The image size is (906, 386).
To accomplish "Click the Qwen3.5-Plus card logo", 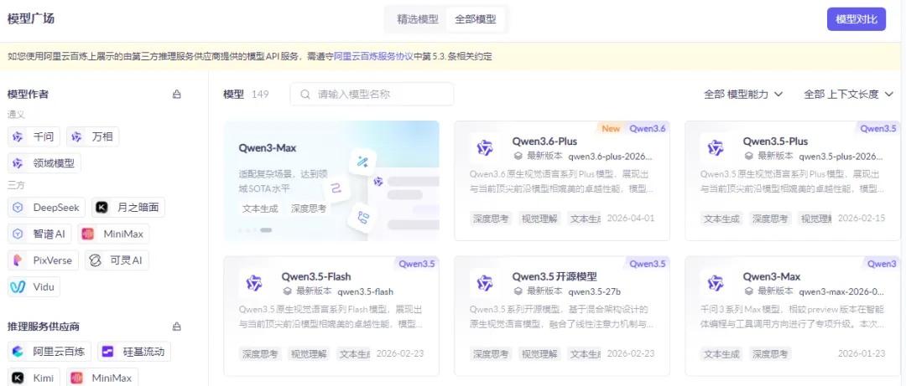I will 716,148.
